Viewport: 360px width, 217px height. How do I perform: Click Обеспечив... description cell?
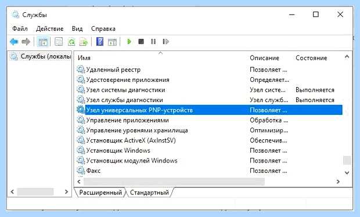click(268, 140)
